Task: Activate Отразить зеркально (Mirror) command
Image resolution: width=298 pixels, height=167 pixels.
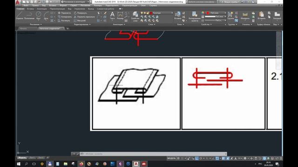Action: 84,17
